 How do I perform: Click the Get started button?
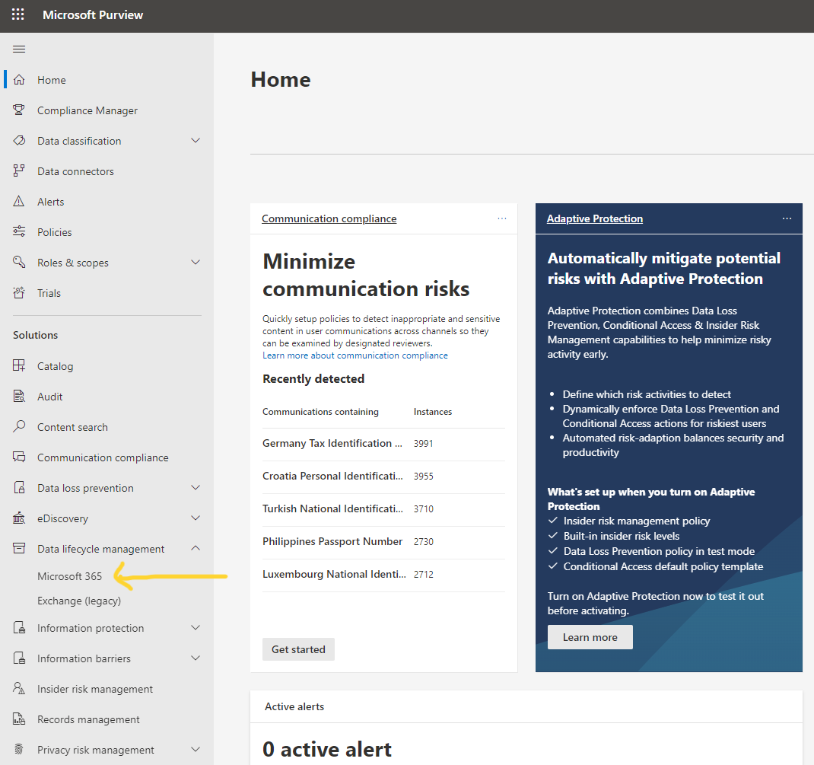pos(298,649)
